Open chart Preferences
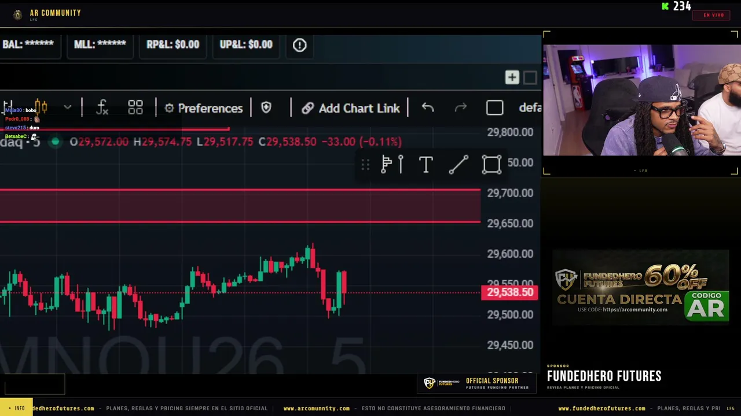This screenshot has height=416, width=741. 204,108
